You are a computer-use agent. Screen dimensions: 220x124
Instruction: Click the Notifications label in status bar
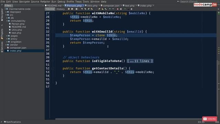point(13,122)
